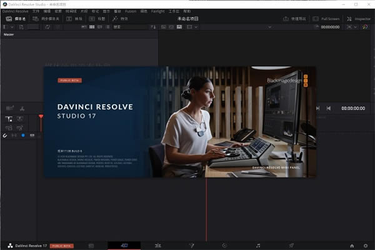Open the Fusion menu
The image size is (375, 250).
tap(130, 11)
